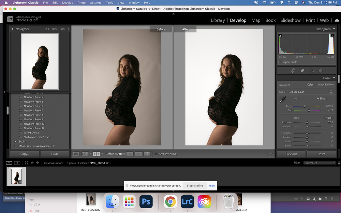Pick the White Balance eyedropper tool
The image size is (341, 213).
click(282, 100)
